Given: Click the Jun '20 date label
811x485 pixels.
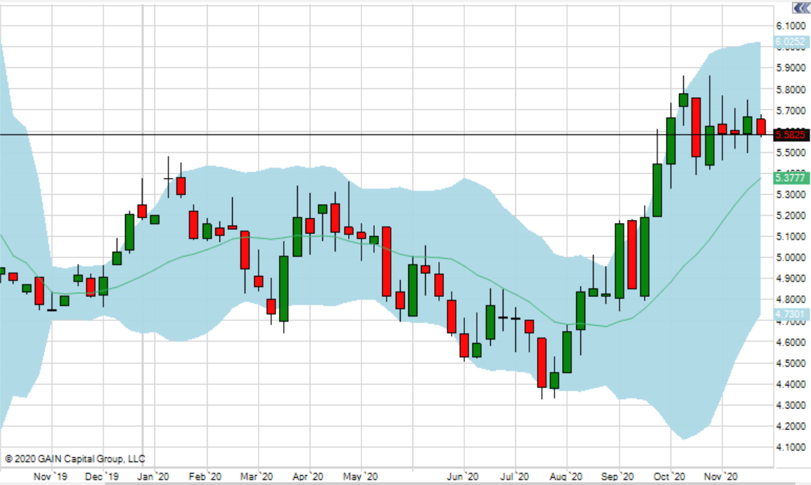Looking at the screenshot, I should 463,476.
